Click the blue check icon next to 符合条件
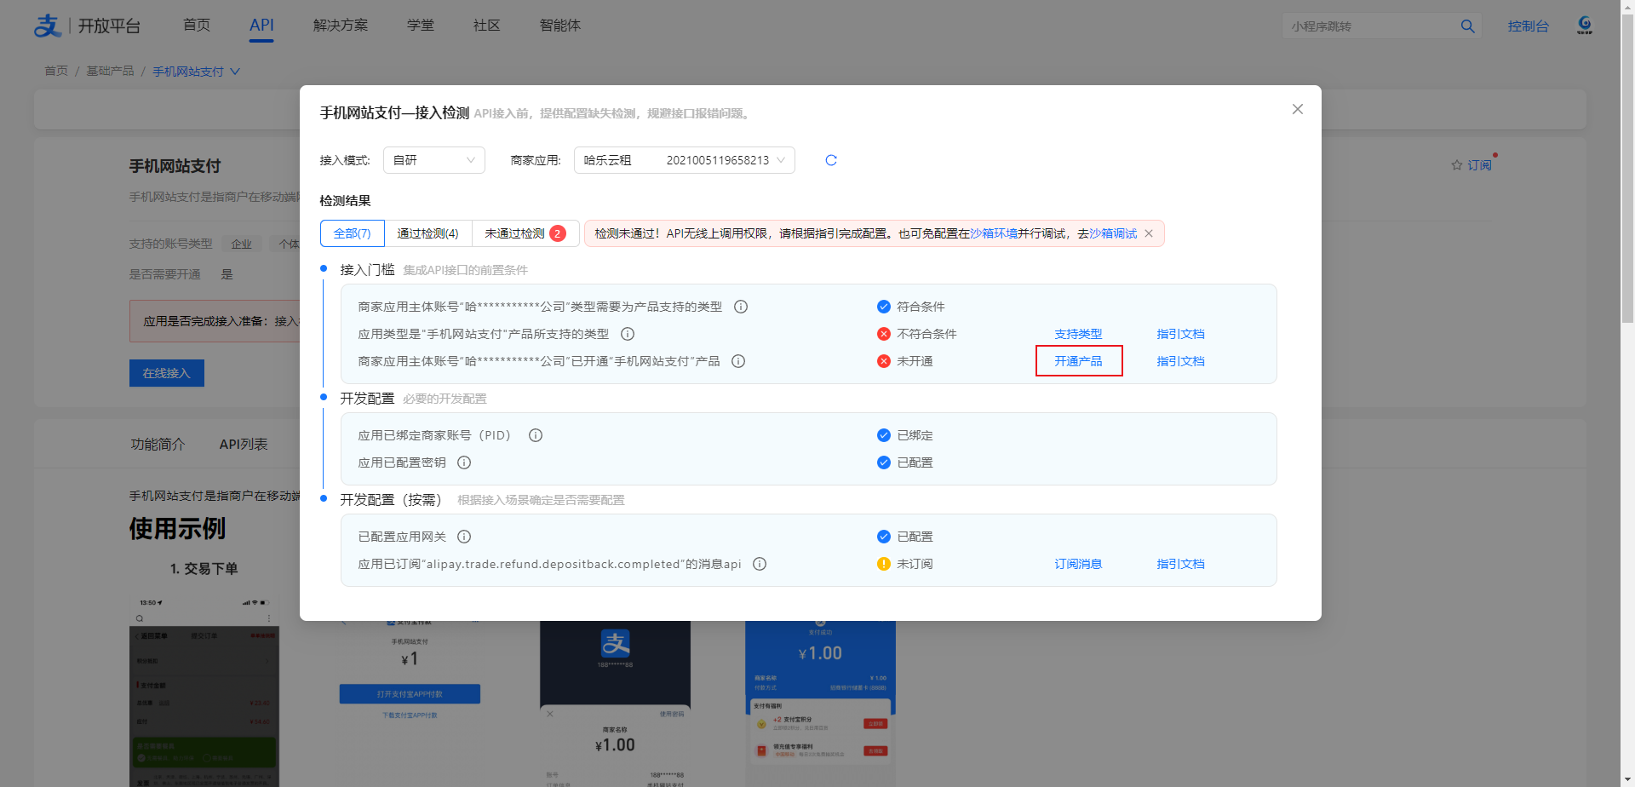Viewport: 1635px width, 787px height. (x=884, y=307)
